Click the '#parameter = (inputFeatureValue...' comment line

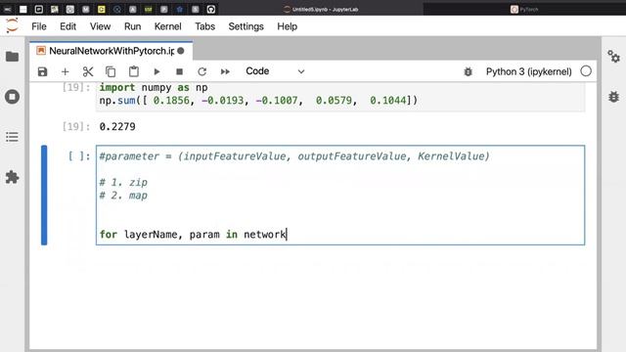coord(294,156)
